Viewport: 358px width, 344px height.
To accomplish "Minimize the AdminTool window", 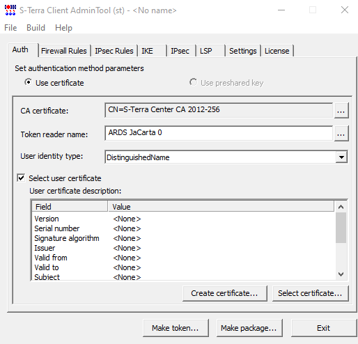I will click(281, 10).
